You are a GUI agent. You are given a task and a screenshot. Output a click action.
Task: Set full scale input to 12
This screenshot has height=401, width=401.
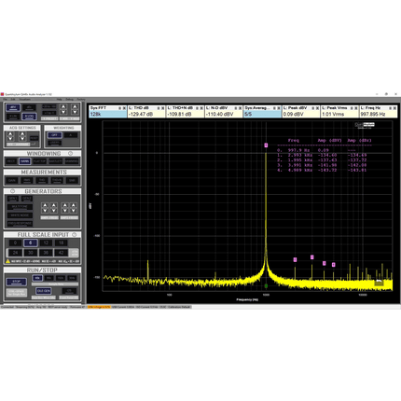coord(46,242)
